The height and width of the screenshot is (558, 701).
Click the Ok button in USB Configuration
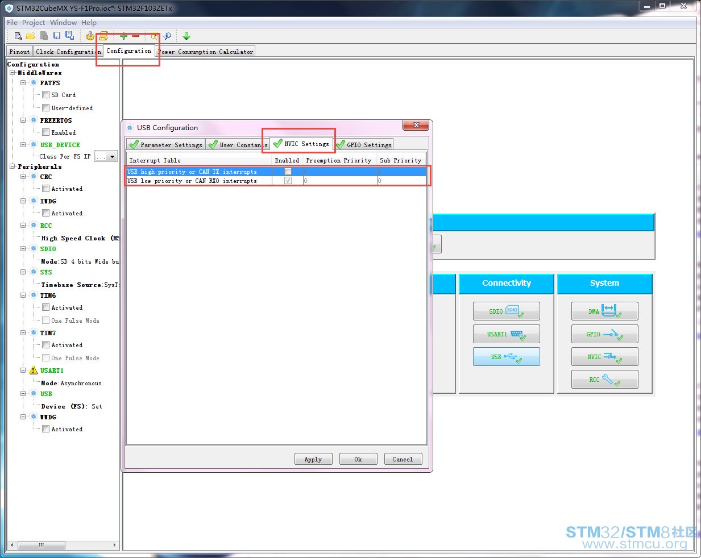pyautogui.click(x=358, y=459)
